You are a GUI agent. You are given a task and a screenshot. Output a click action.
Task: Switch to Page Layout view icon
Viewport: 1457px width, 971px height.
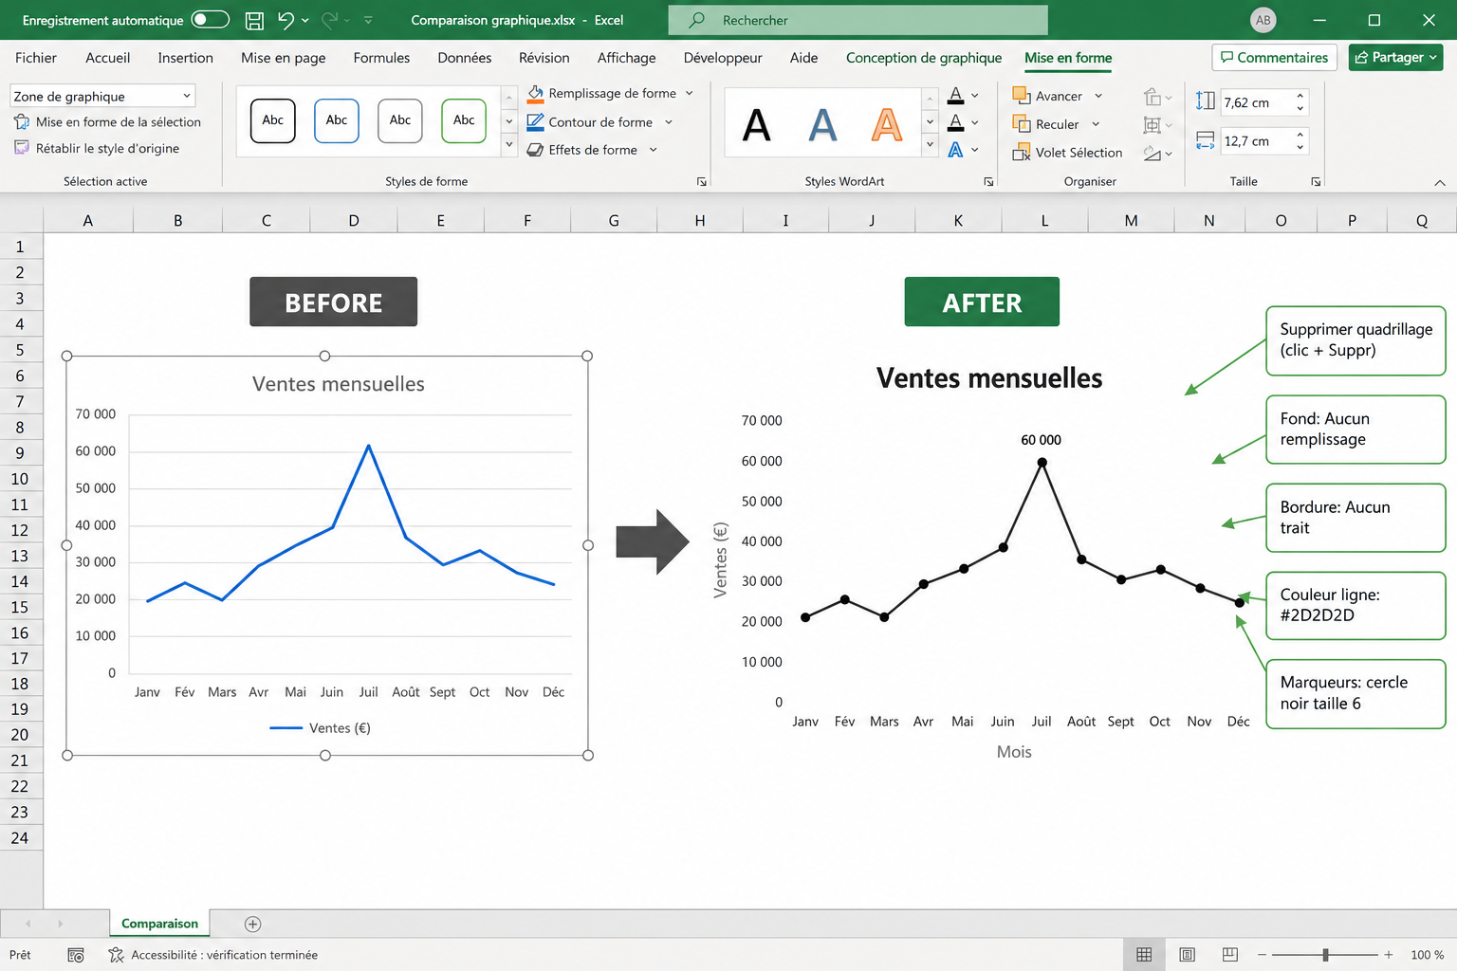(x=1187, y=955)
